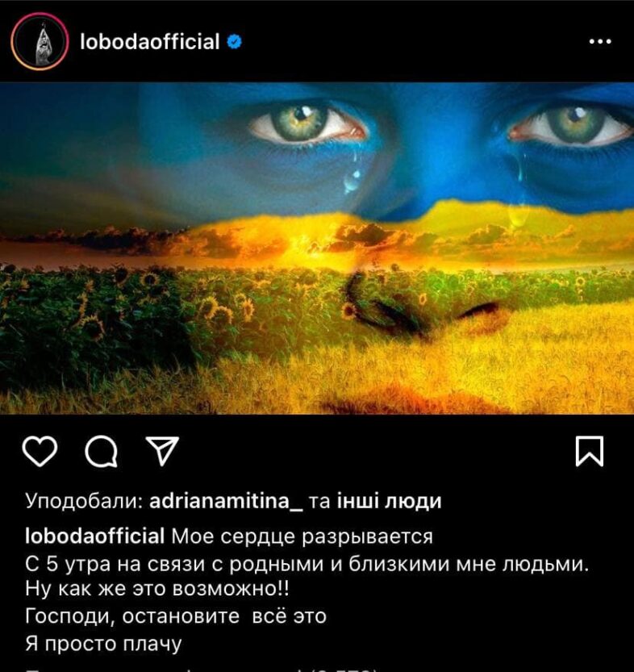Tap lobodaofficial username in the caption
634x672 pixels.
[94, 536]
